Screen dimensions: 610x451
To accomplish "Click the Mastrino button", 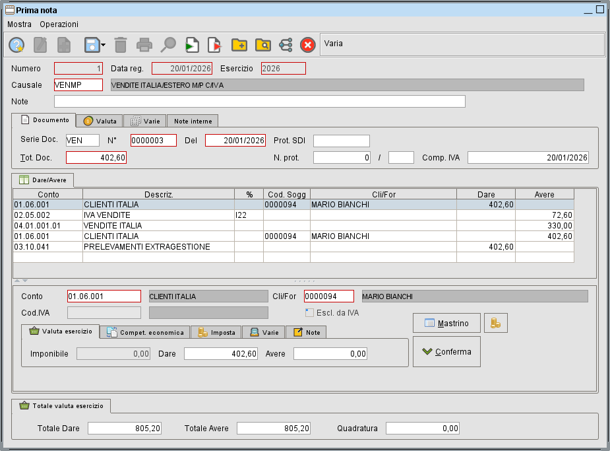I will [446, 323].
